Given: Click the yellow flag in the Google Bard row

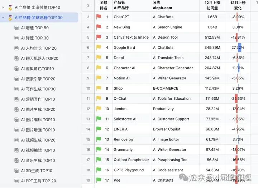Looking at the screenshot, I should [99, 48].
